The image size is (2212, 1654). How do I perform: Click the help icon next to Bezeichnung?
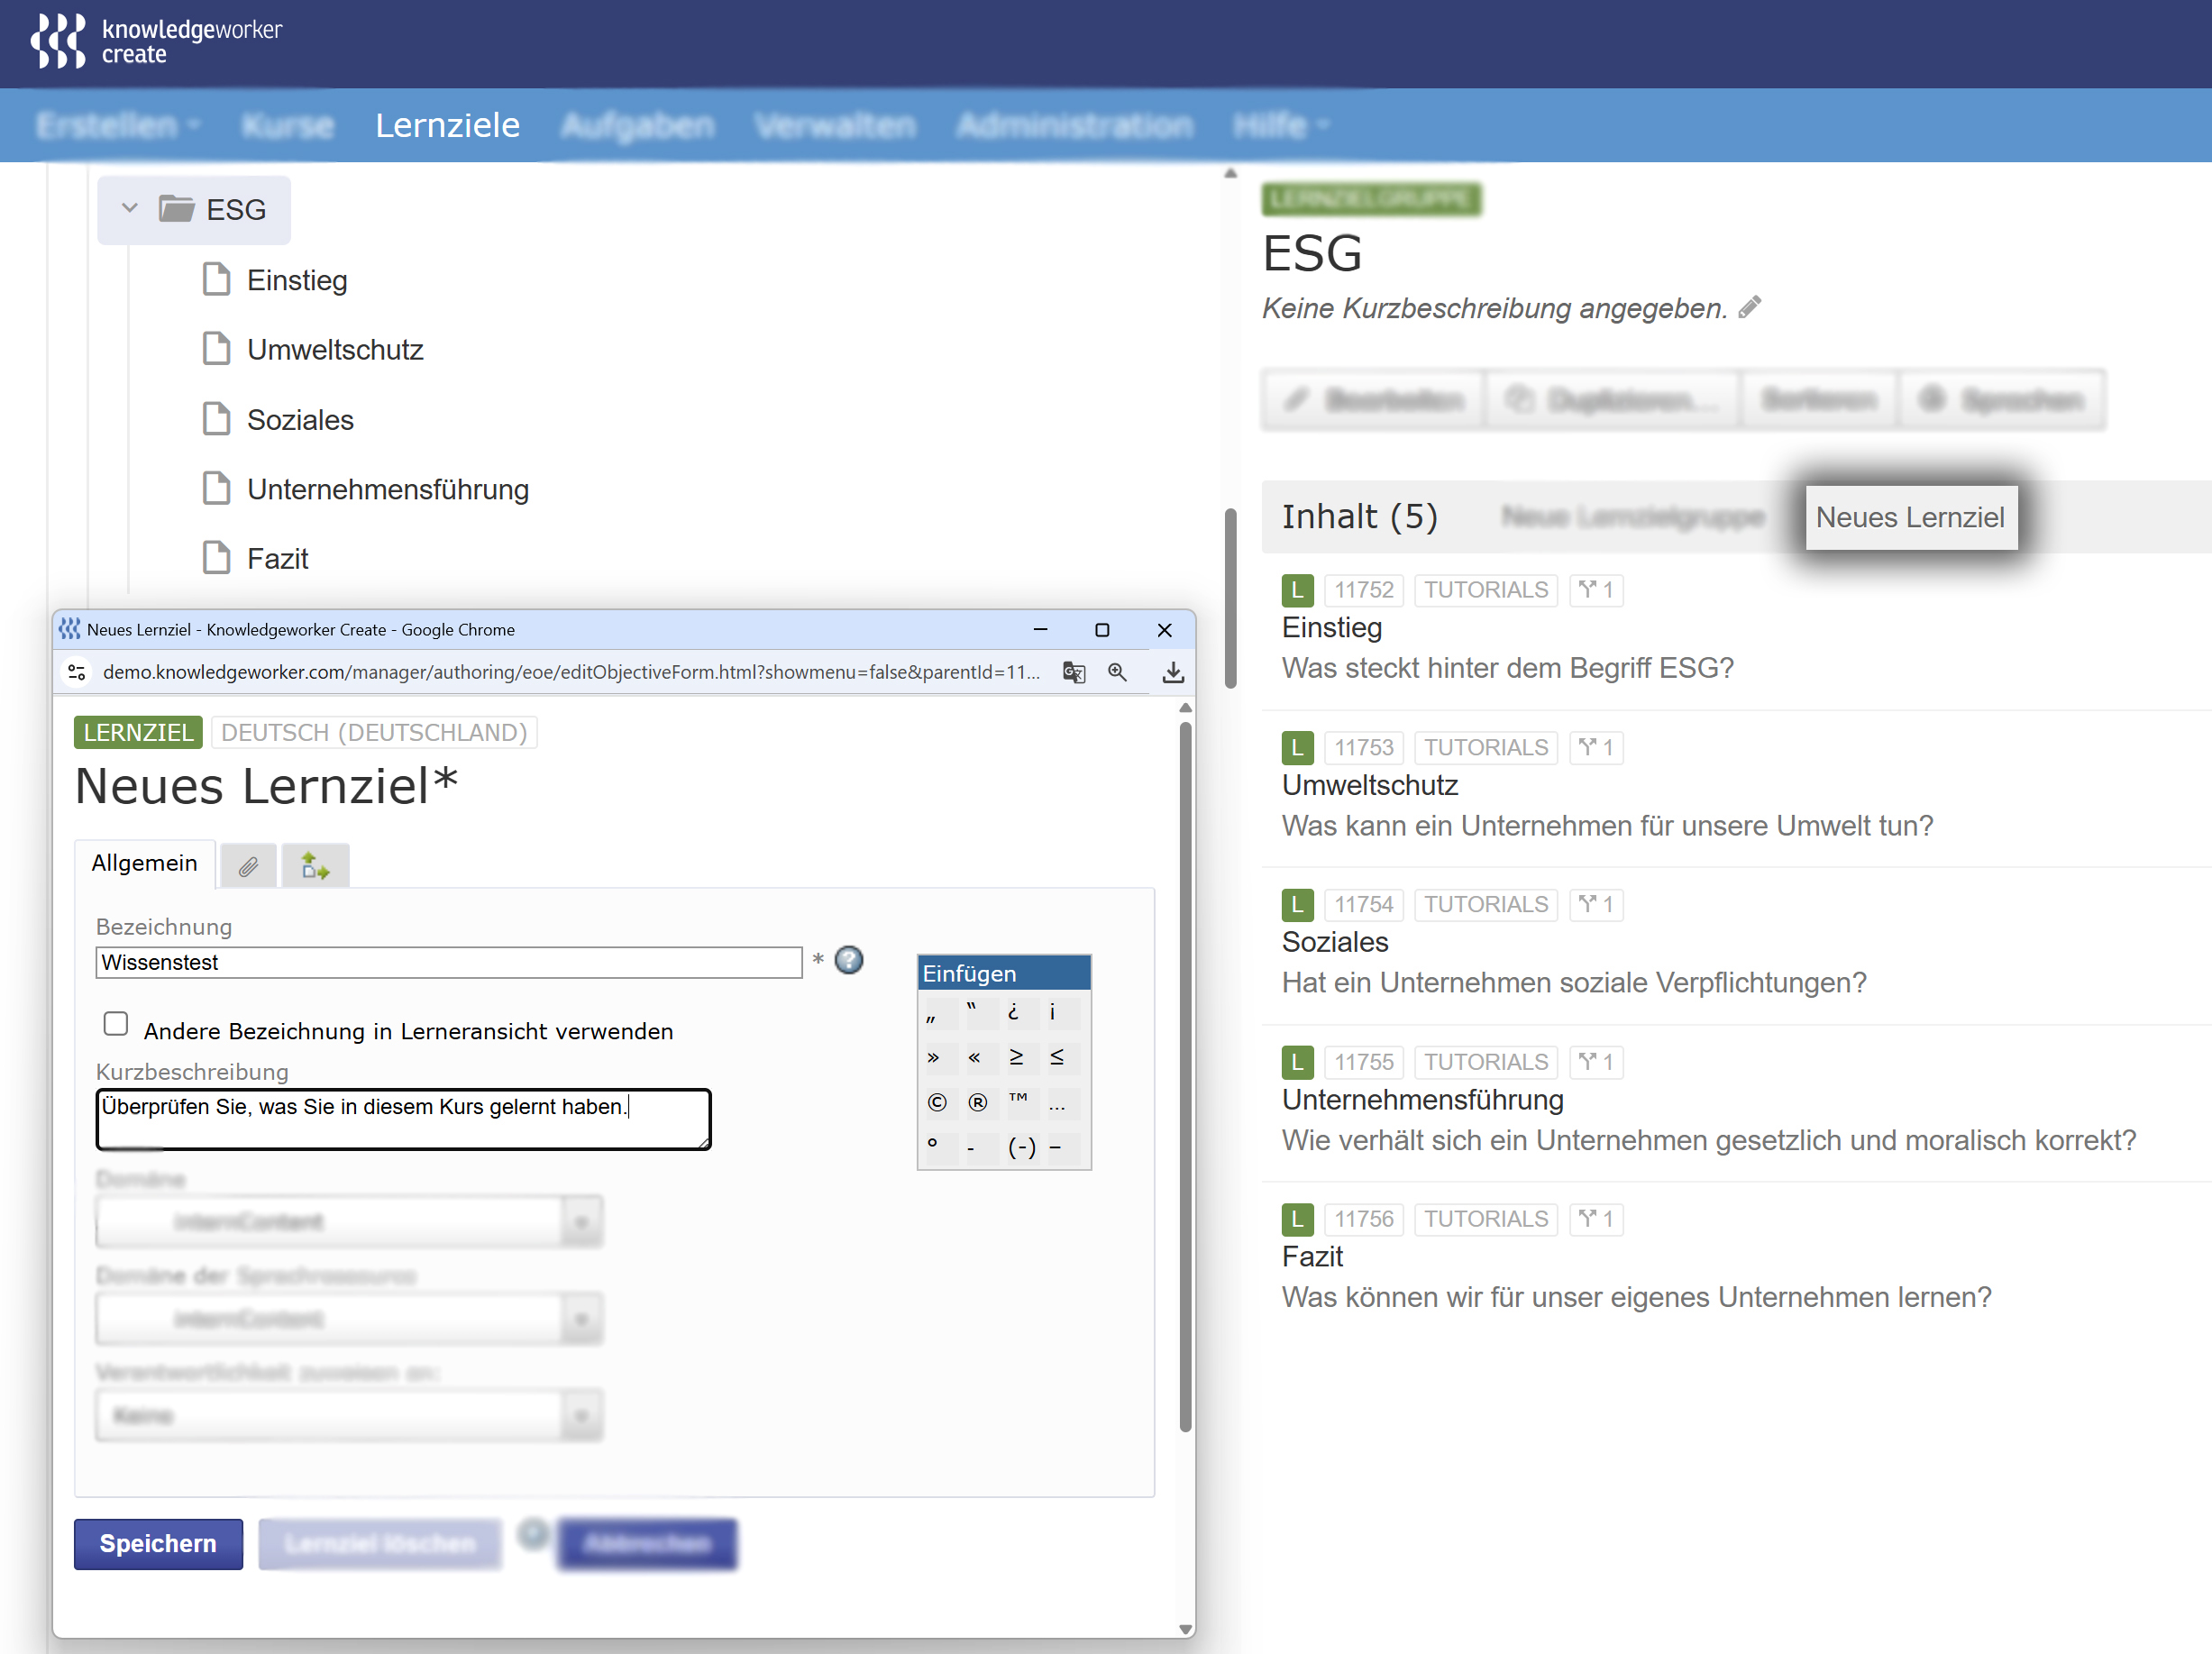[848, 960]
